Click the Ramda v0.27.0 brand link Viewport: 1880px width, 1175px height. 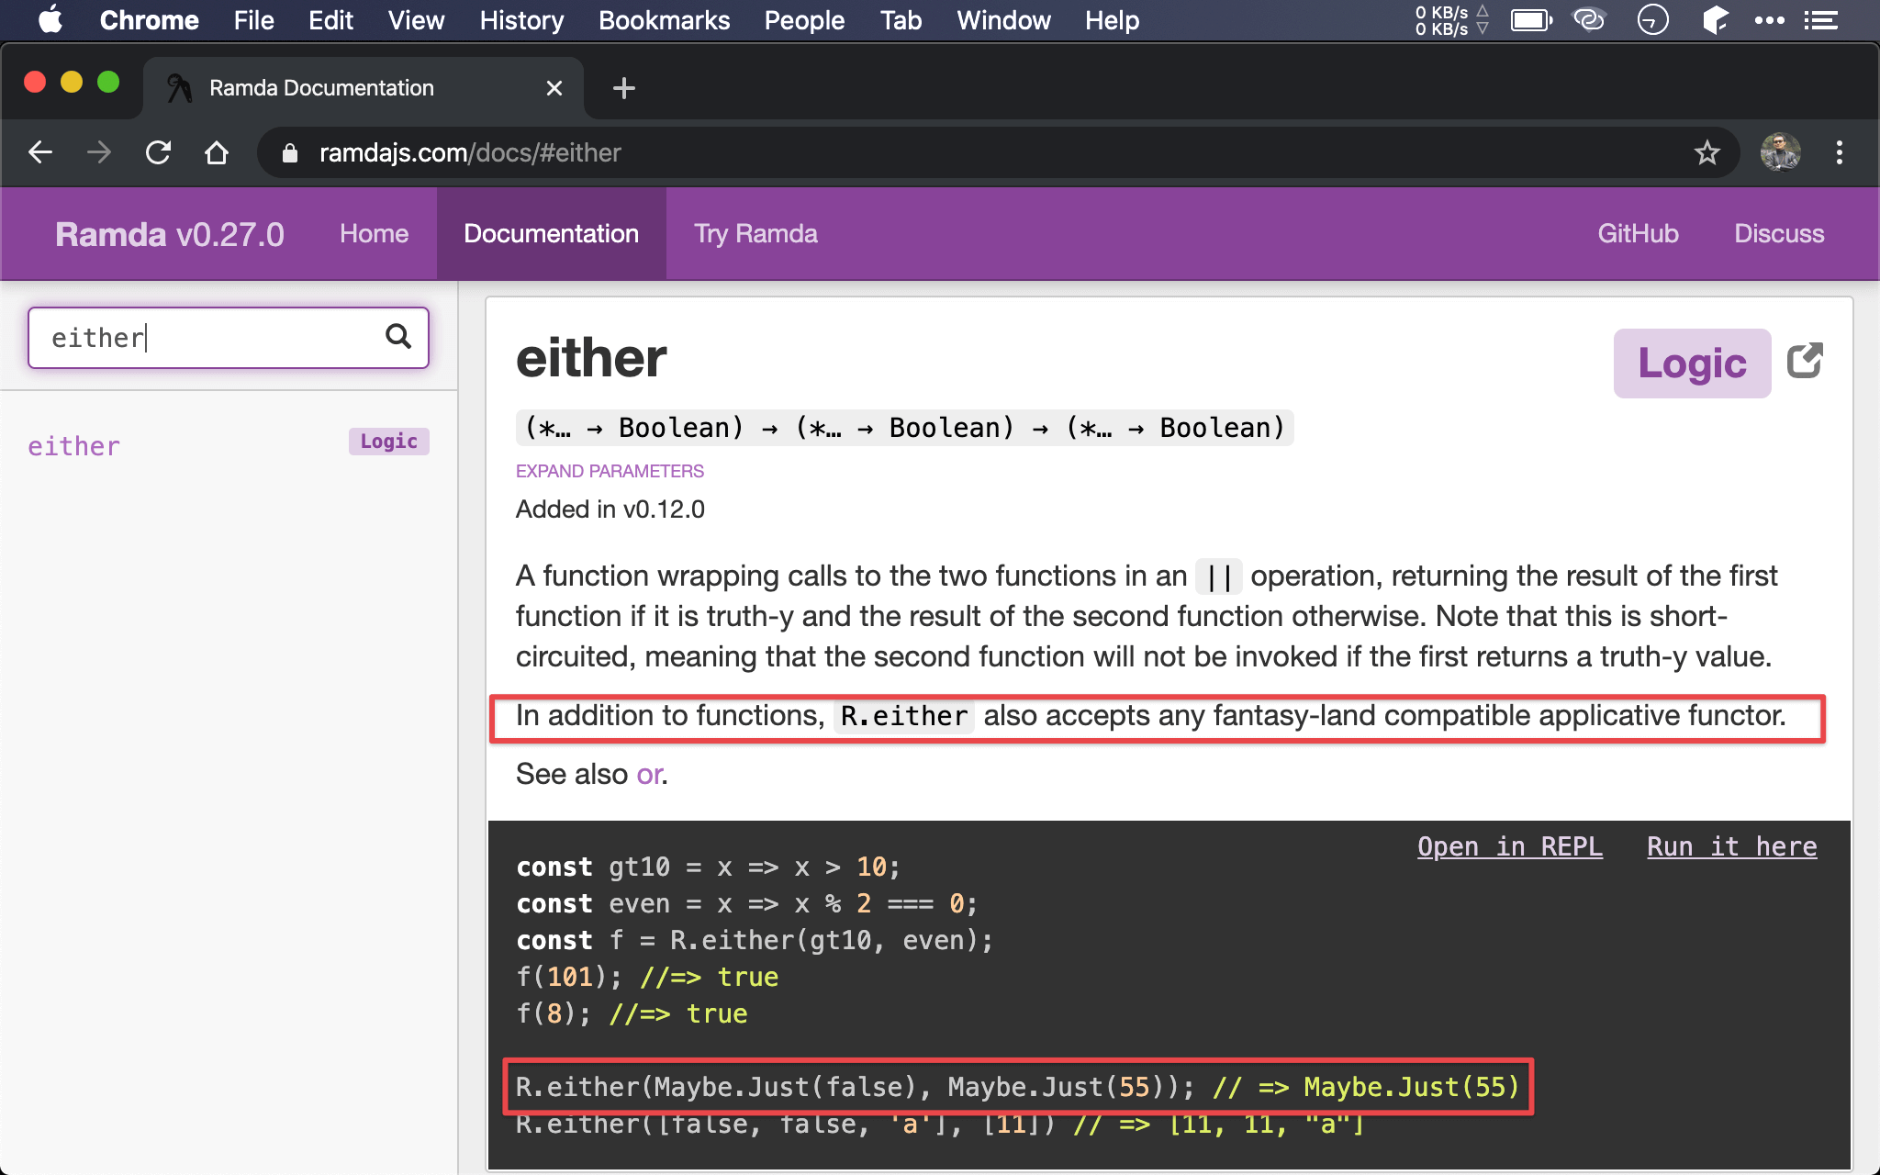(170, 234)
